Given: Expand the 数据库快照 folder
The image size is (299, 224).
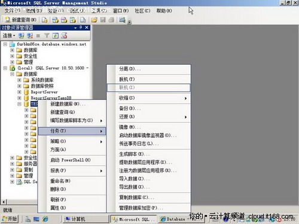Looking at the screenshot, I should click(19, 86).
